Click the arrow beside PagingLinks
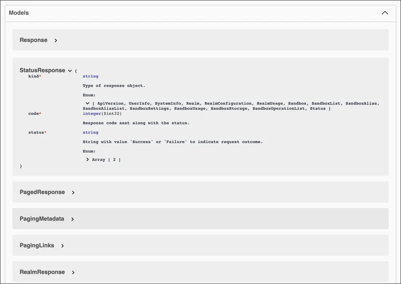Image resolution: width=401 pixels, height=284 pixels. point(62,246)
